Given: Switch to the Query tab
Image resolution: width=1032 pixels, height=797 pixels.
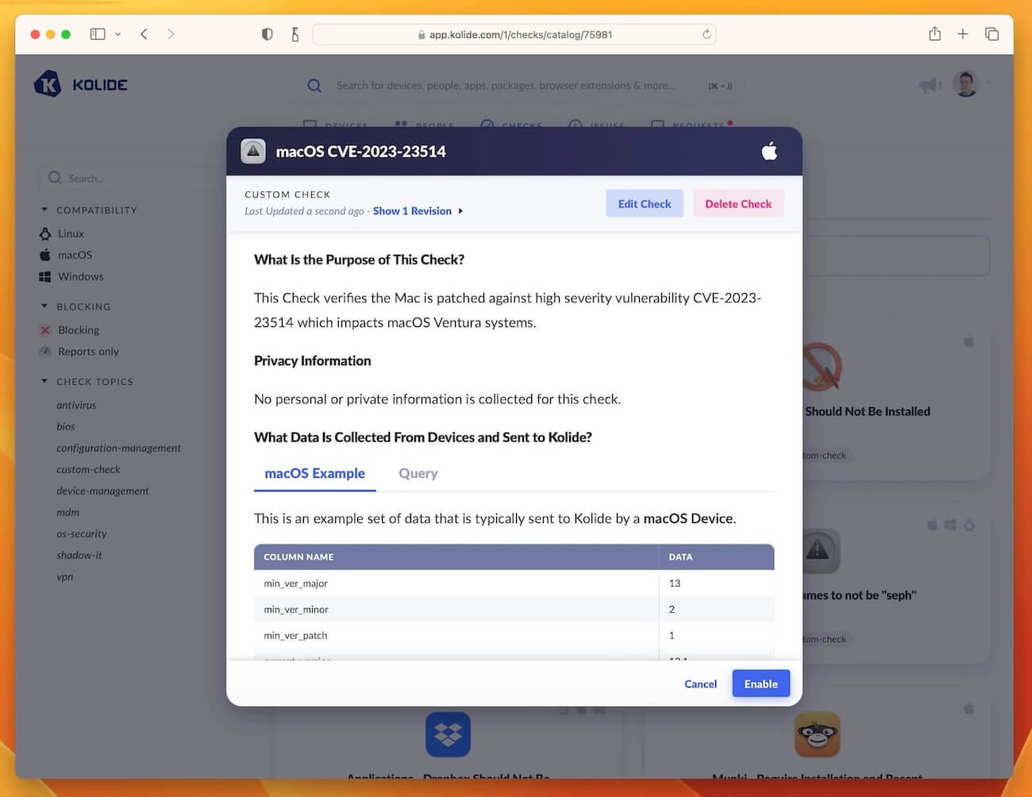Looking at the screenshot, I should coord(418,473).
